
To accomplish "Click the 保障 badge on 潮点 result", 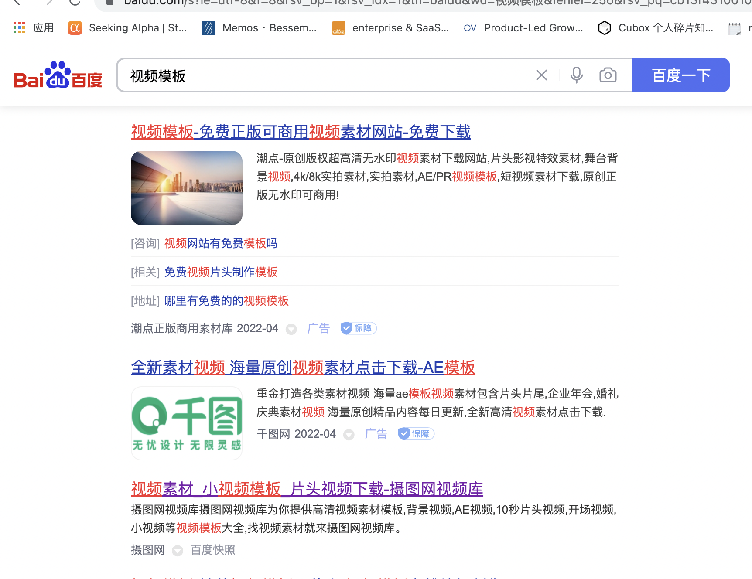I will (x=359, y=328).
